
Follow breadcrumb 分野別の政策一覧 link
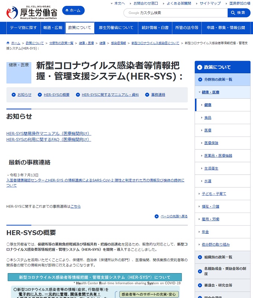coord(61,43)
